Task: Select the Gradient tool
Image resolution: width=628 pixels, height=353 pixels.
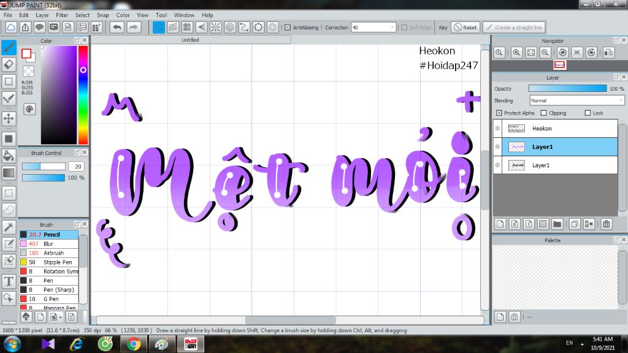Action: (x=9, y=172)
